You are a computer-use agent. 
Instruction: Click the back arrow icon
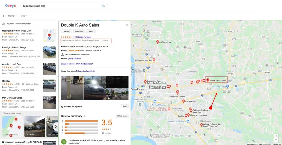point(4,16)
